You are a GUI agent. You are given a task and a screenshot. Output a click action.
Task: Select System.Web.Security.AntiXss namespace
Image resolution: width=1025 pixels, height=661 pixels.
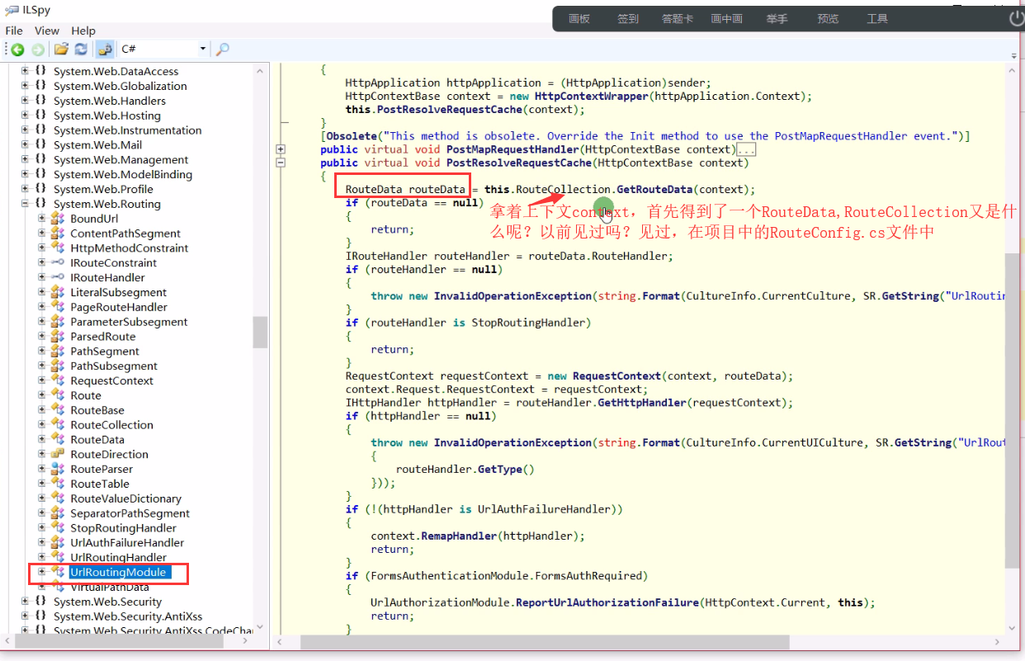[128, 616]
